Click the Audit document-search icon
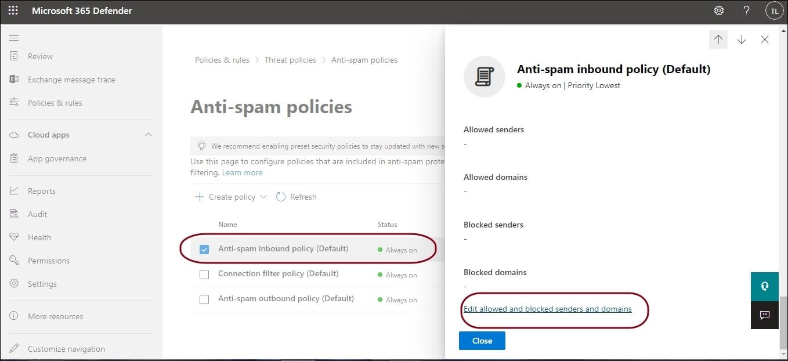Viewport: 788px width, 361px height. pyautogui.click(x=14, y=214)
